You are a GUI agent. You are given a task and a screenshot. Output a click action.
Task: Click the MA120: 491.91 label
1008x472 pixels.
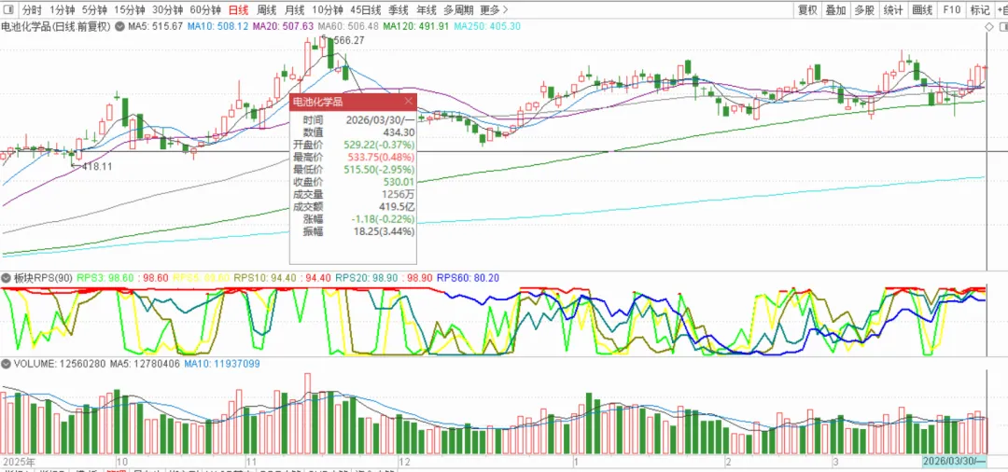point(416,26)
